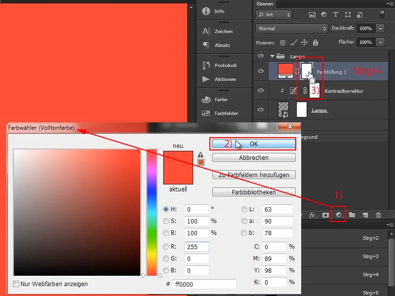The height and width of the screenshot is (296, 395).
Task: Hide the Lampe group
Action: pos(261,56)
